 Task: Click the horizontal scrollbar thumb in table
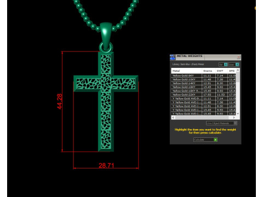pos(202,118)
